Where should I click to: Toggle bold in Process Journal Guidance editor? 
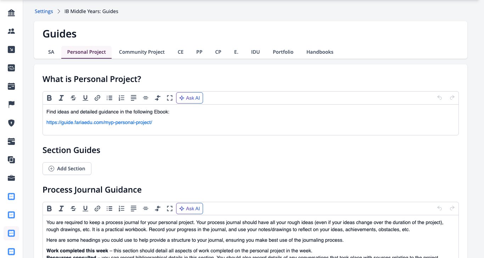point(49,209)
